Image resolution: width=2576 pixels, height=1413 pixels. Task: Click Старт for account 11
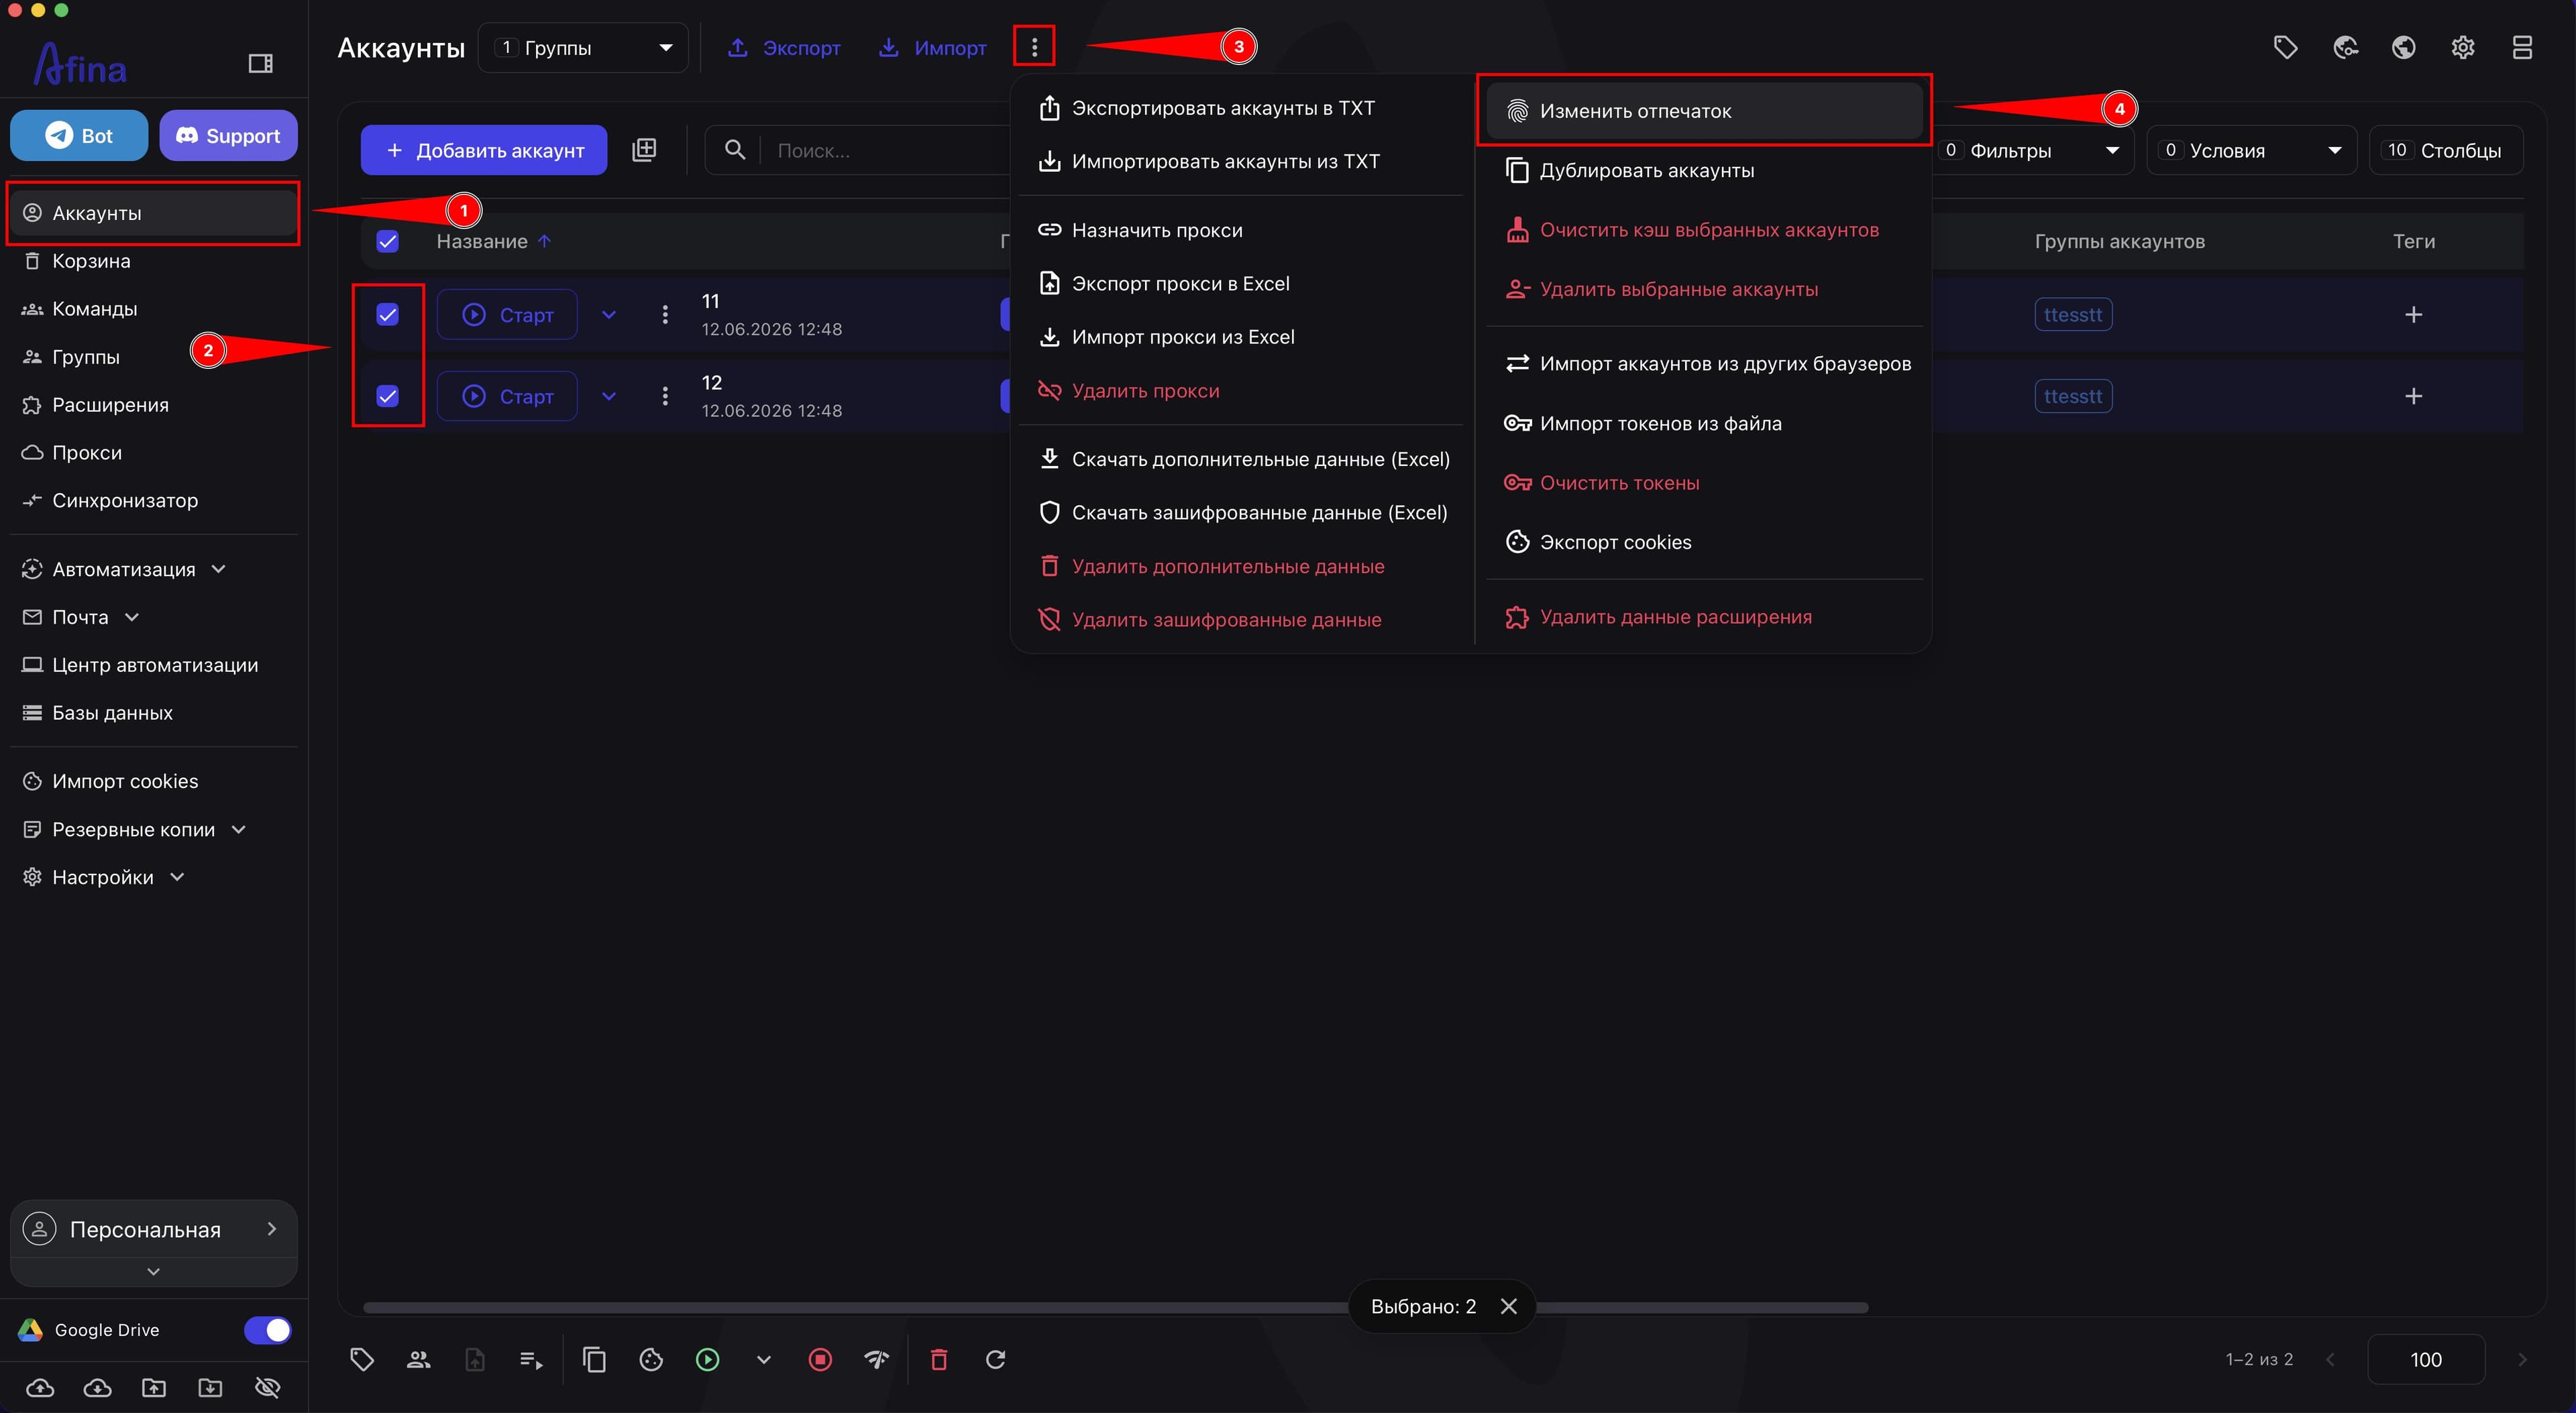pos(507,315)
